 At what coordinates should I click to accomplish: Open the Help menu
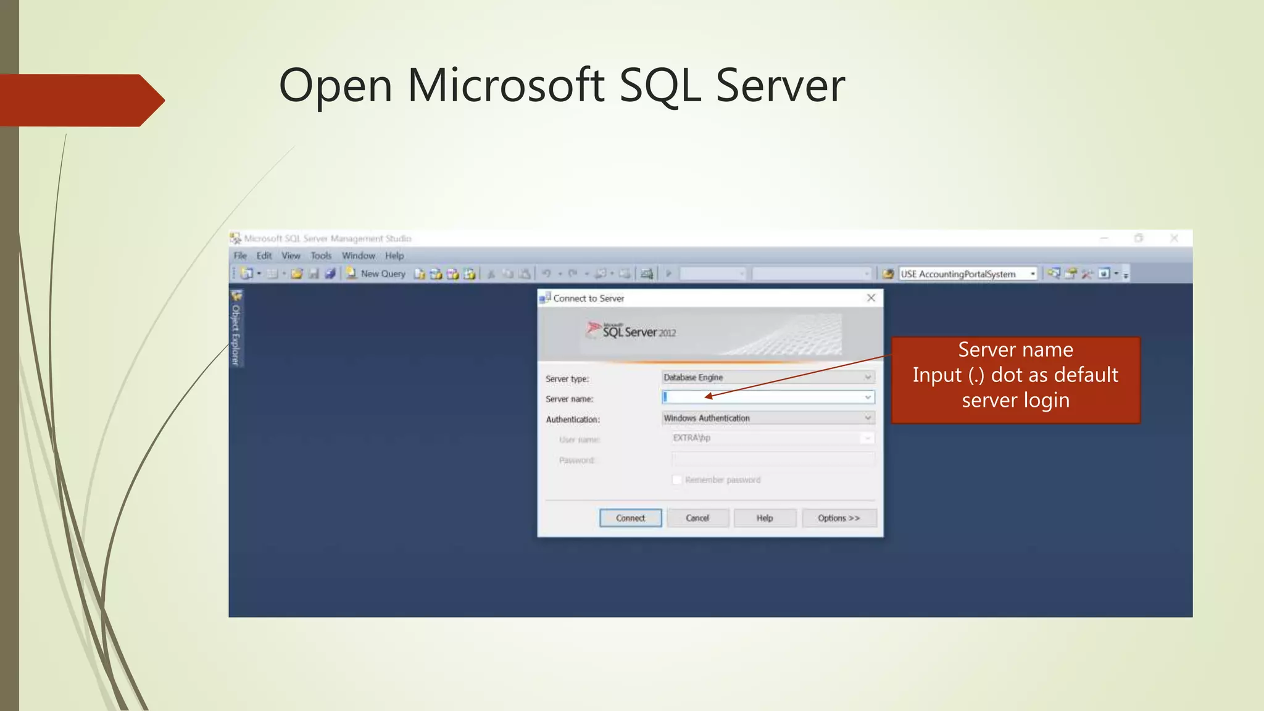pyautogui.click(x=394, y=256)
